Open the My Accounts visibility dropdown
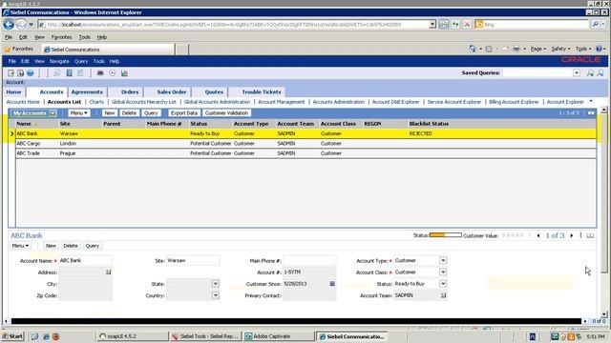This screenshot has height=343, width=611. (x=53, y=113)
